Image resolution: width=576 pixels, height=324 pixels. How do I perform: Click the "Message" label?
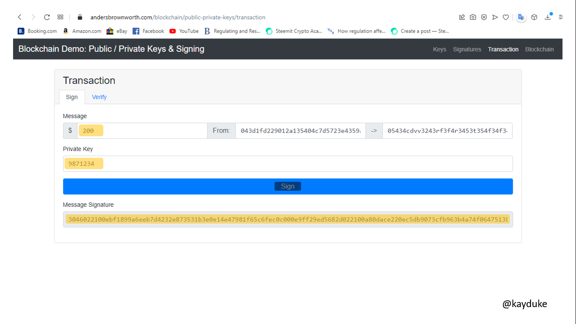[x=75, y=116]
